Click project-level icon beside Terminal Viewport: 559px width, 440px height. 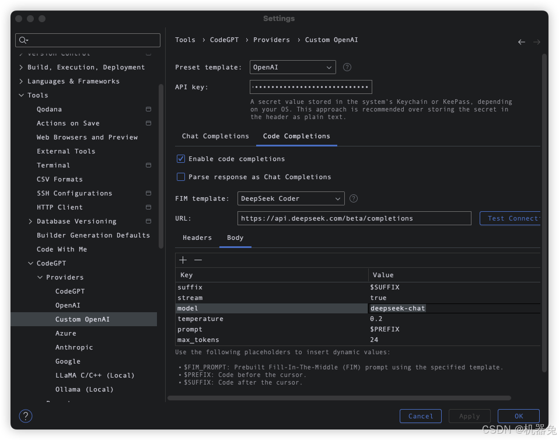(x=148, y=165)
